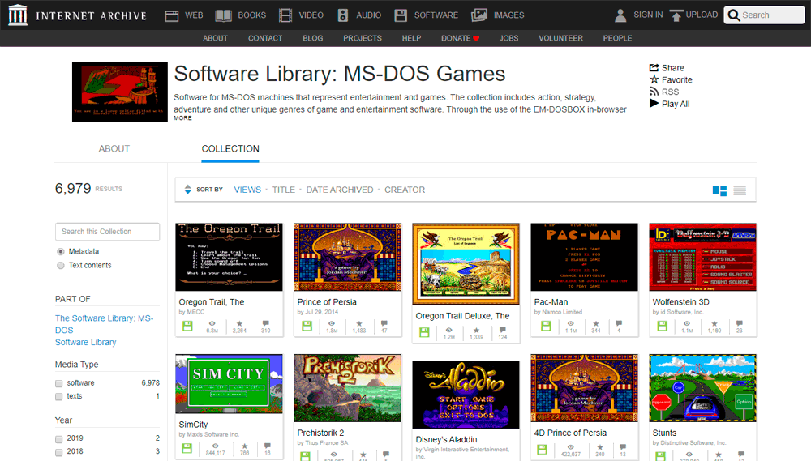This screenshot has width=811, height=461.
Task: Open The Software Library: MS-DOS link
Action: click(104, 324)
